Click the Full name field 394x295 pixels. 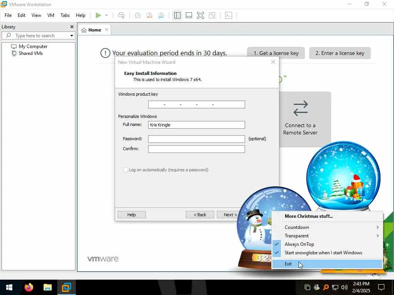click(x=197, y=125)
